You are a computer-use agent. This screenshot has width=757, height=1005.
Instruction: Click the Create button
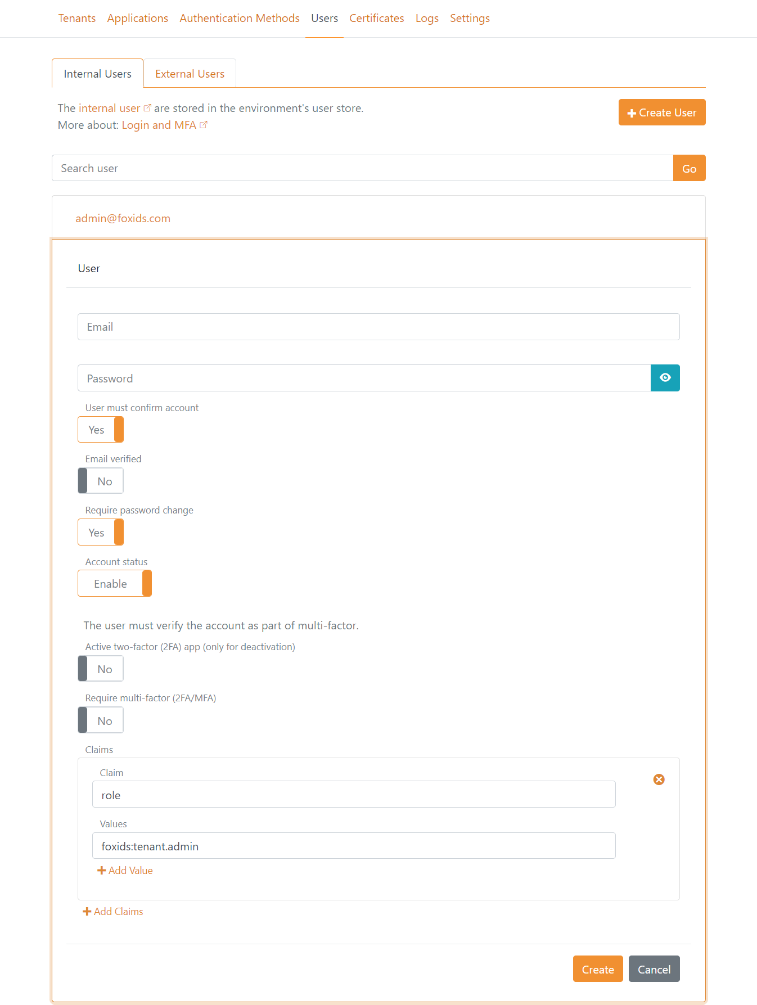coord(597,970)
